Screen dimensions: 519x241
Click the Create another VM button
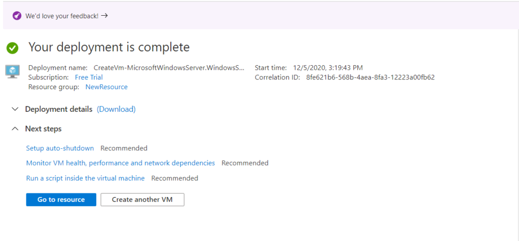[142, 199]
